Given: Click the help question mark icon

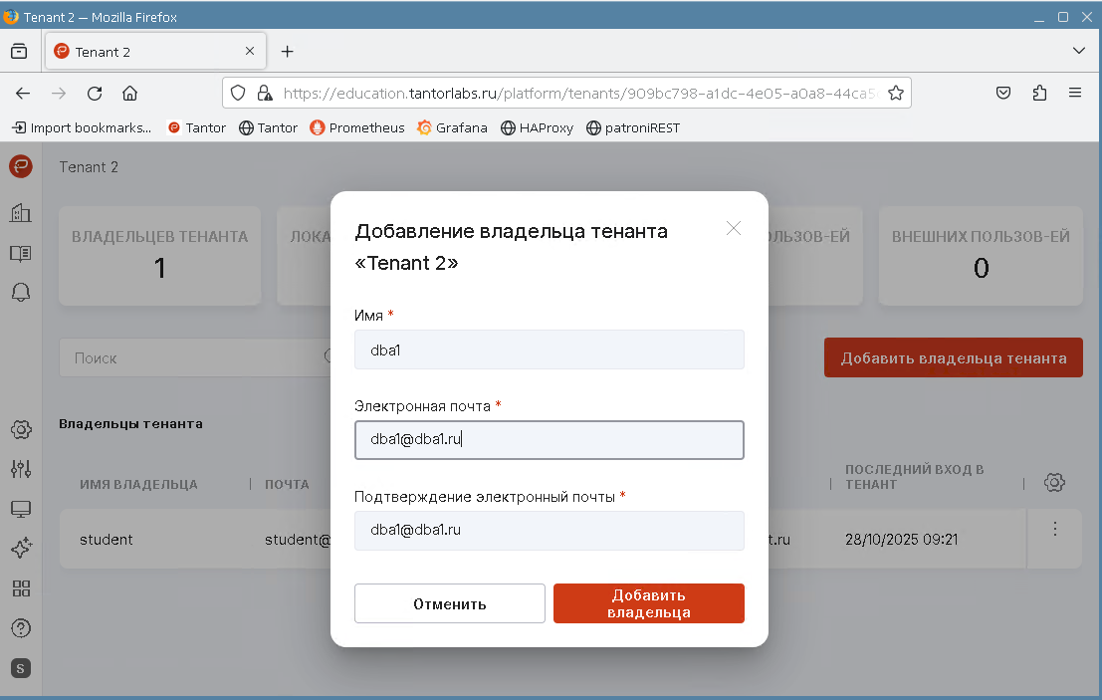Looking at the screenshot, I should click(21, 628).
